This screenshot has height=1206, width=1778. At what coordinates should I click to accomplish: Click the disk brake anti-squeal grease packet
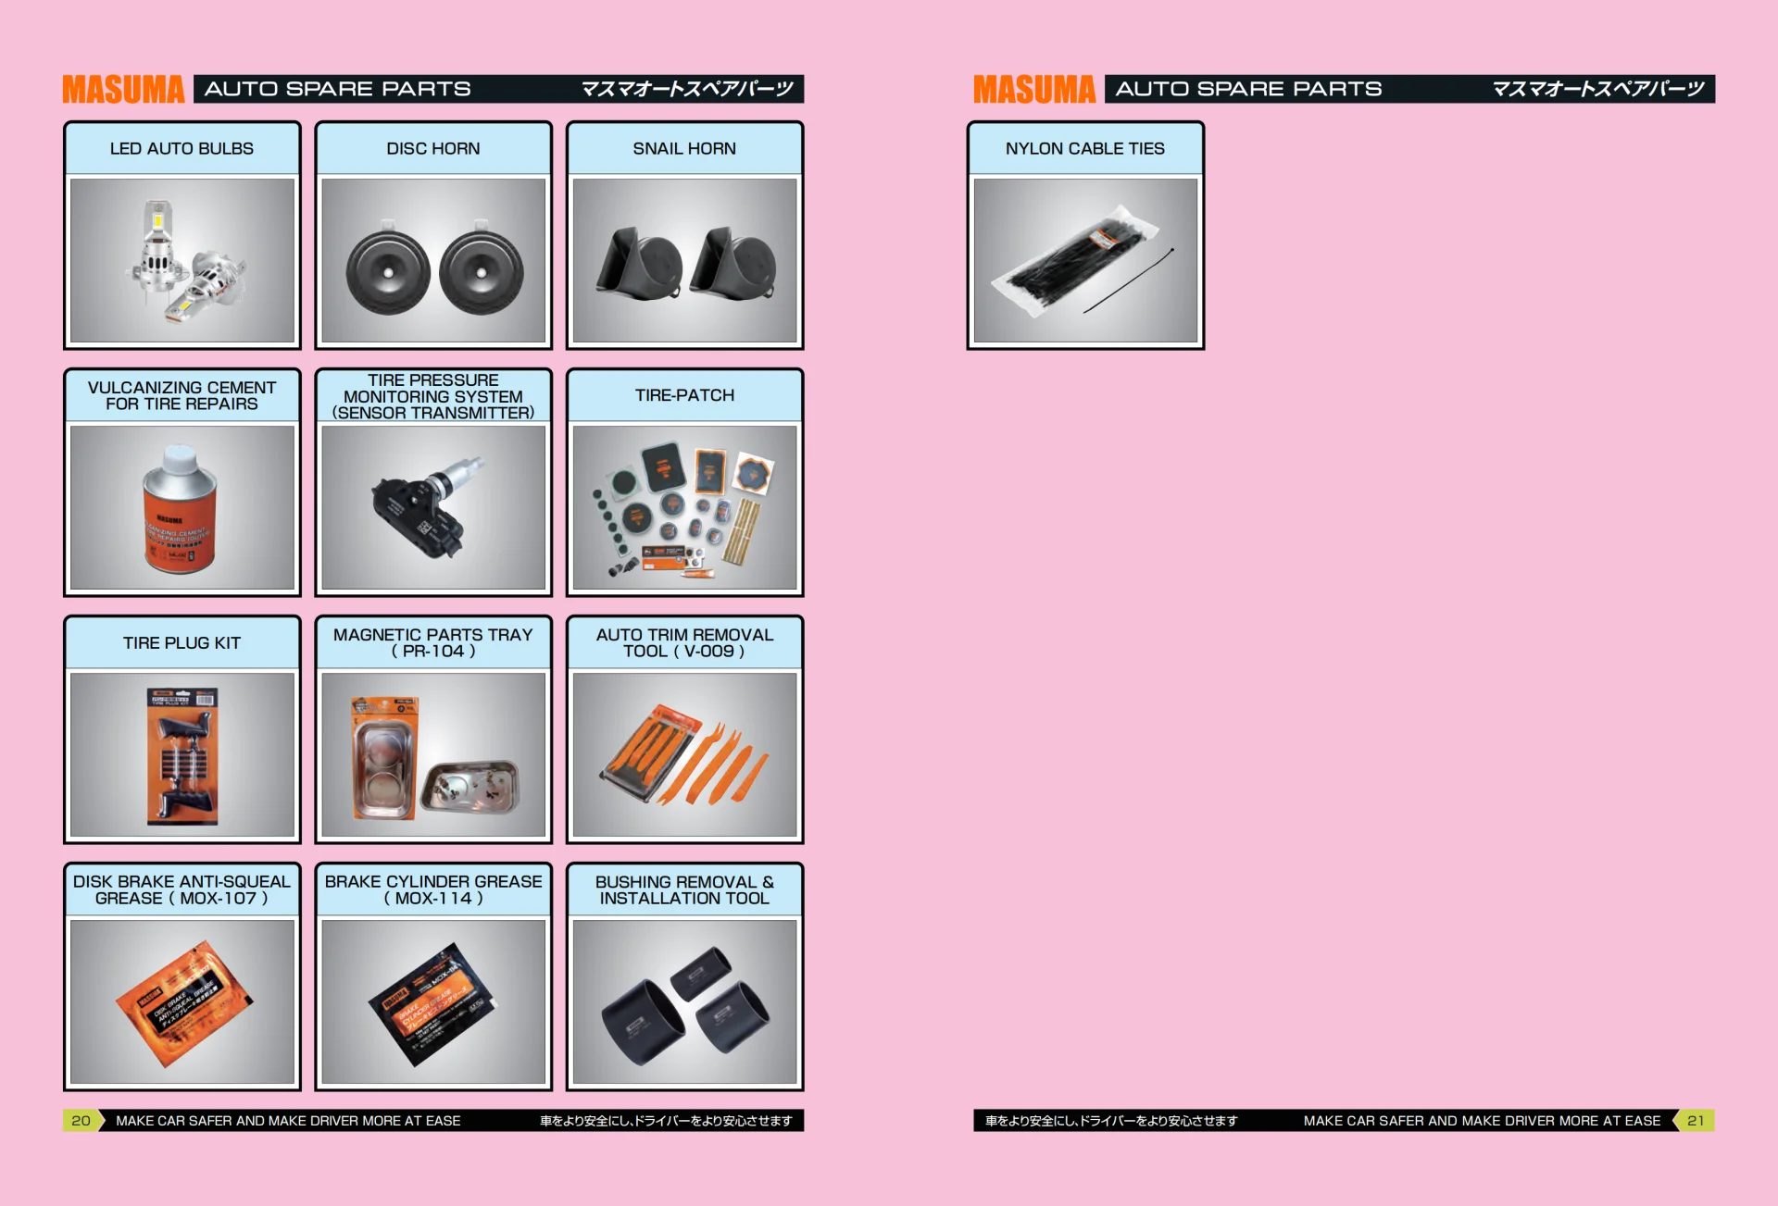pyautogui.click(x=182, y=1001)
